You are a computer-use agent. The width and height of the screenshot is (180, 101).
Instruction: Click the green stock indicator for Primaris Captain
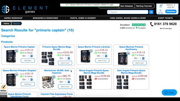tap(21, 53)
